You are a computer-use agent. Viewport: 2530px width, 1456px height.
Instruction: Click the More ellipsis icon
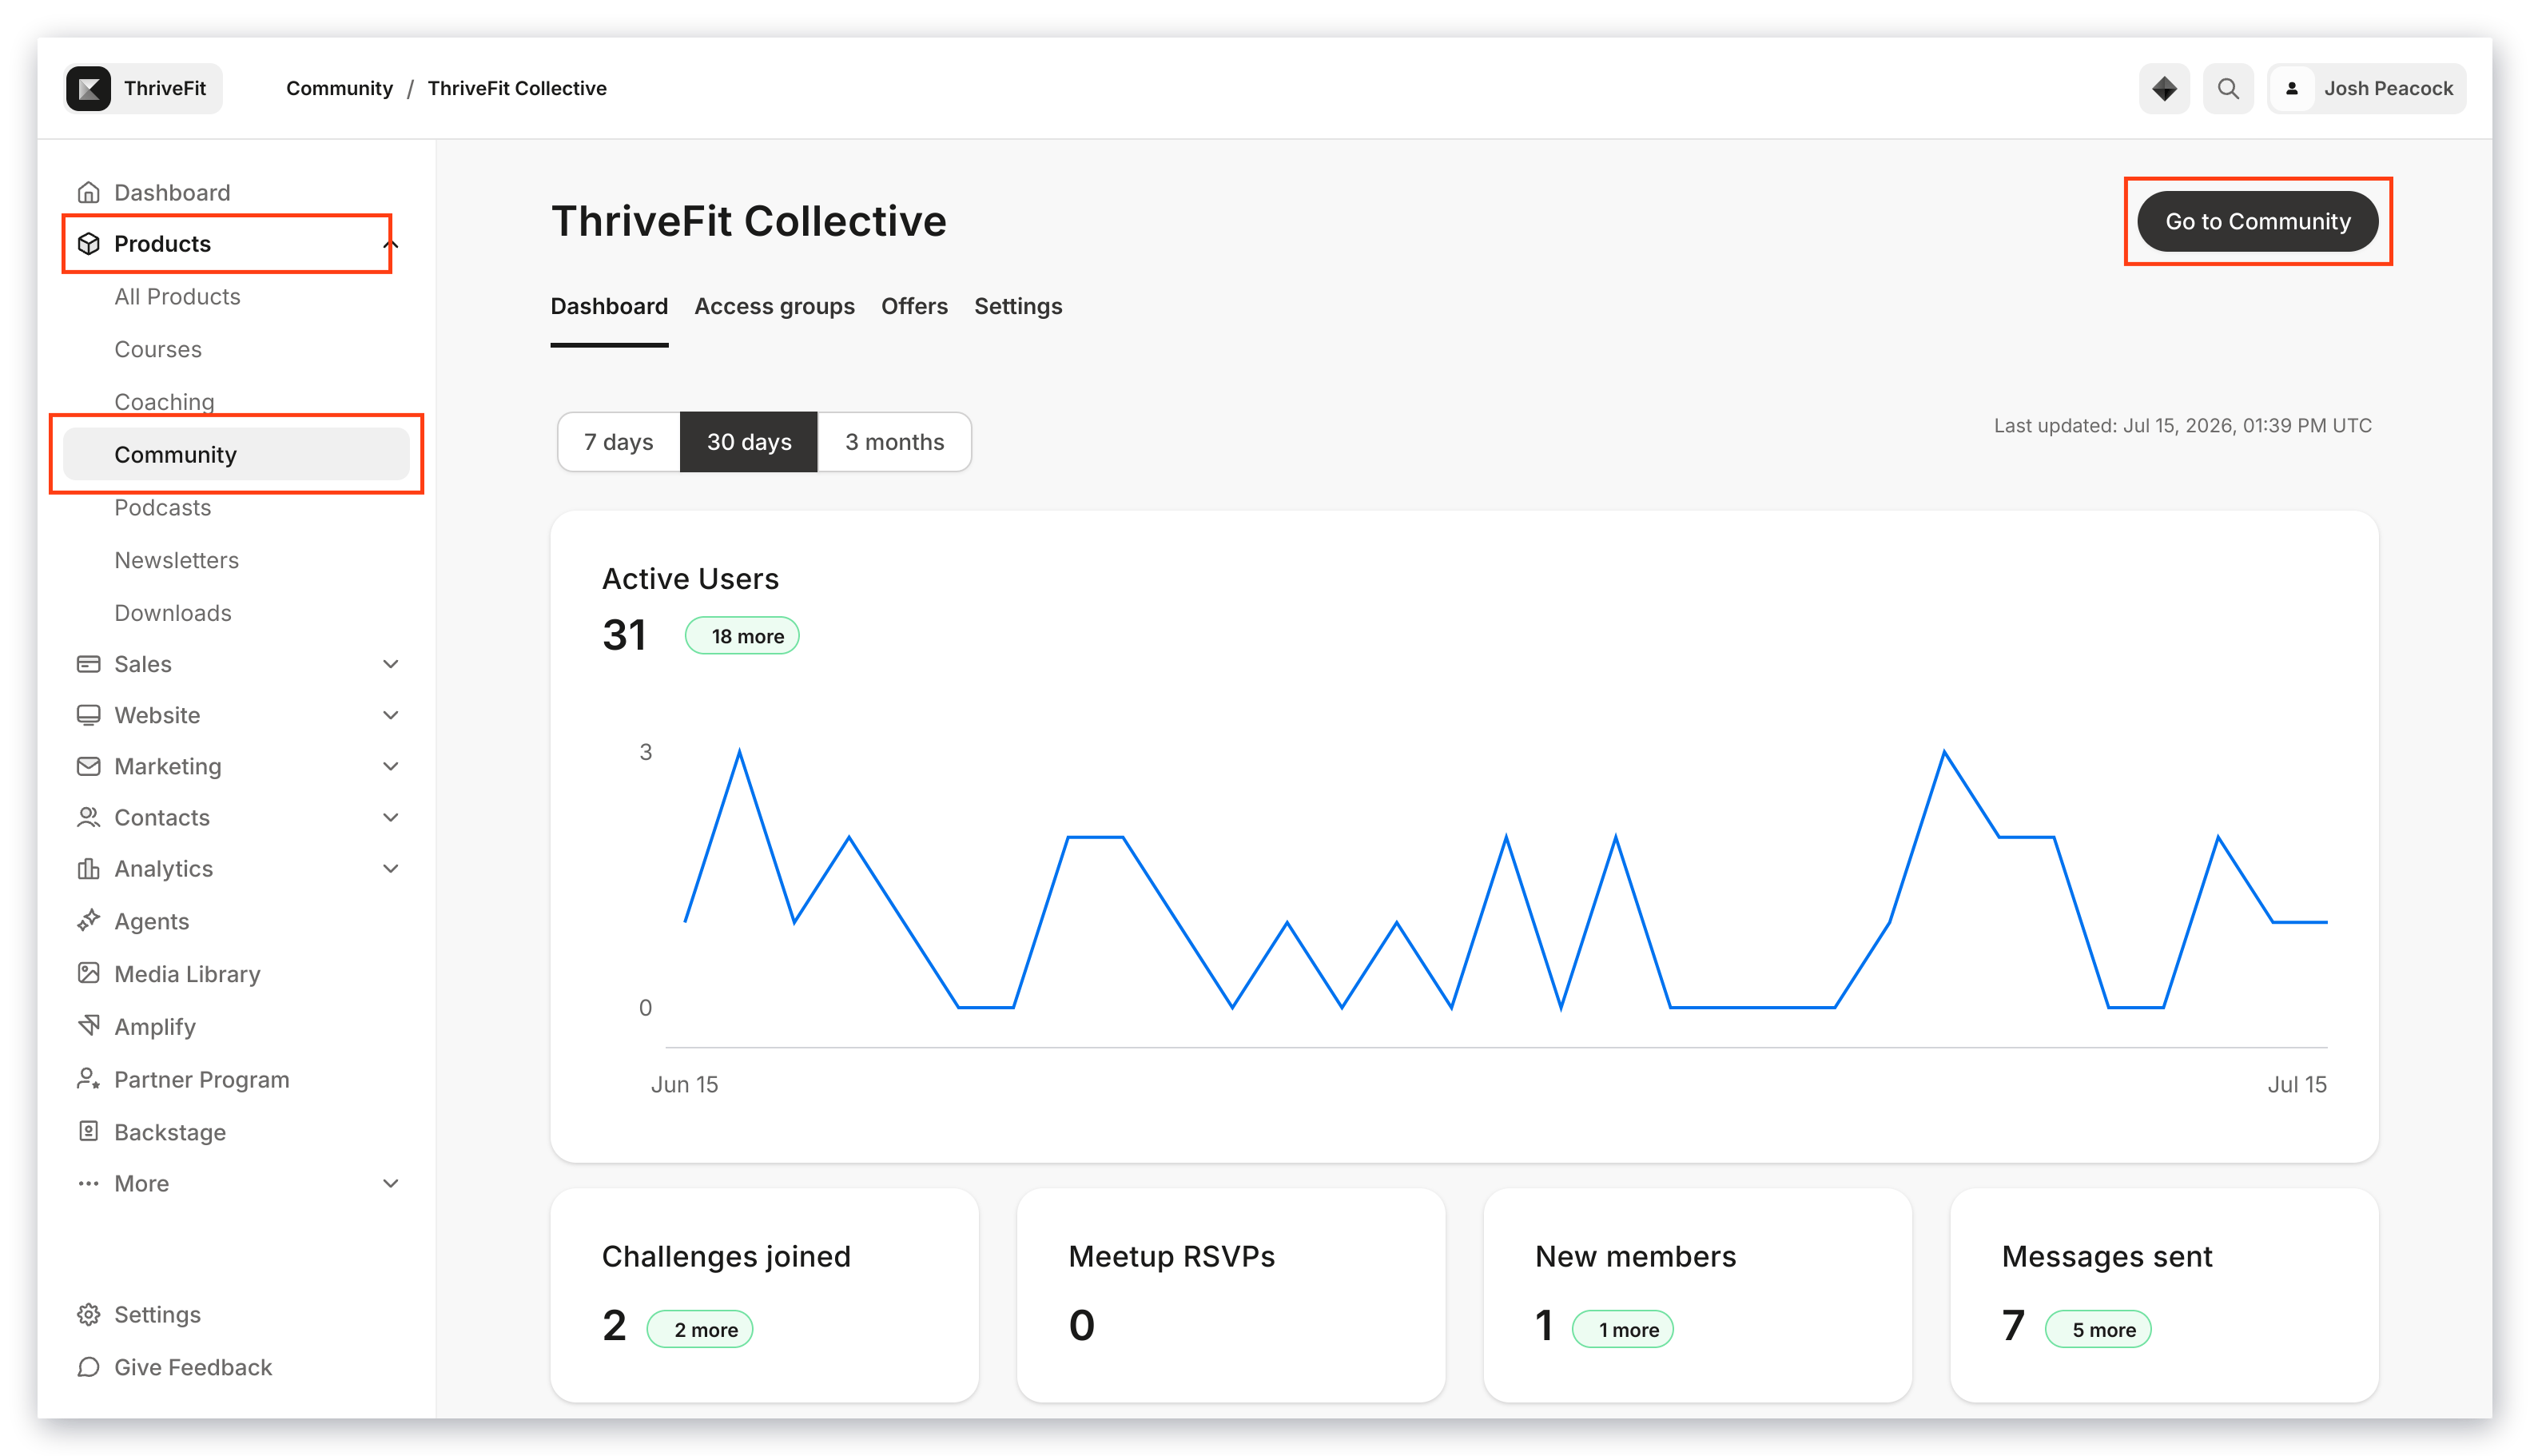[88, 1183]
